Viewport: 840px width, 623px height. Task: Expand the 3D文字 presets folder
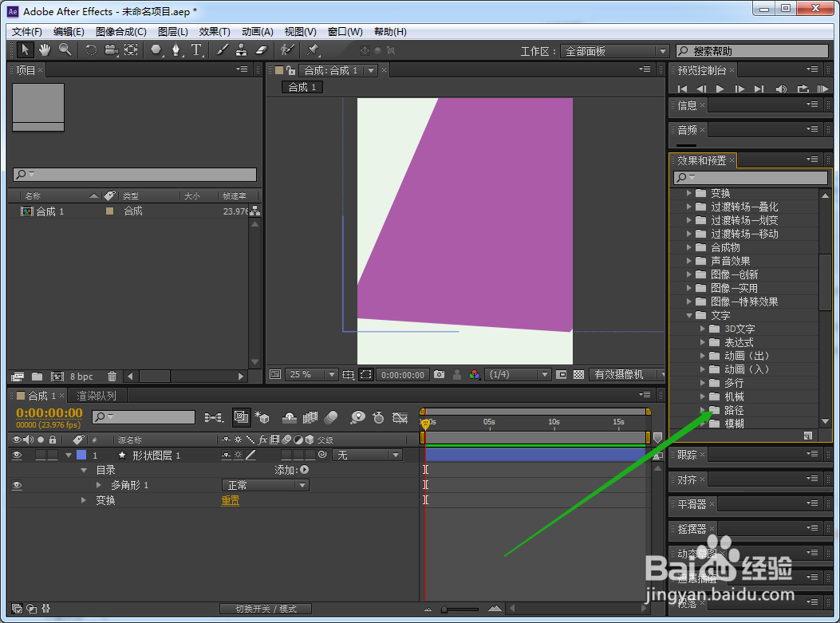click(703, 329)
